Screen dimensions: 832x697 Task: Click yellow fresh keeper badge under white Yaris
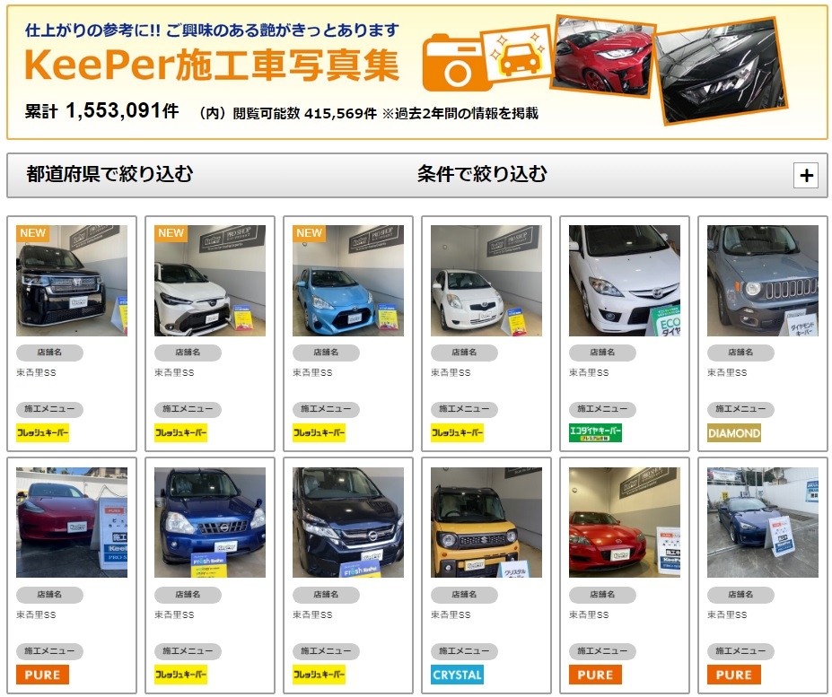click(458, 433)
